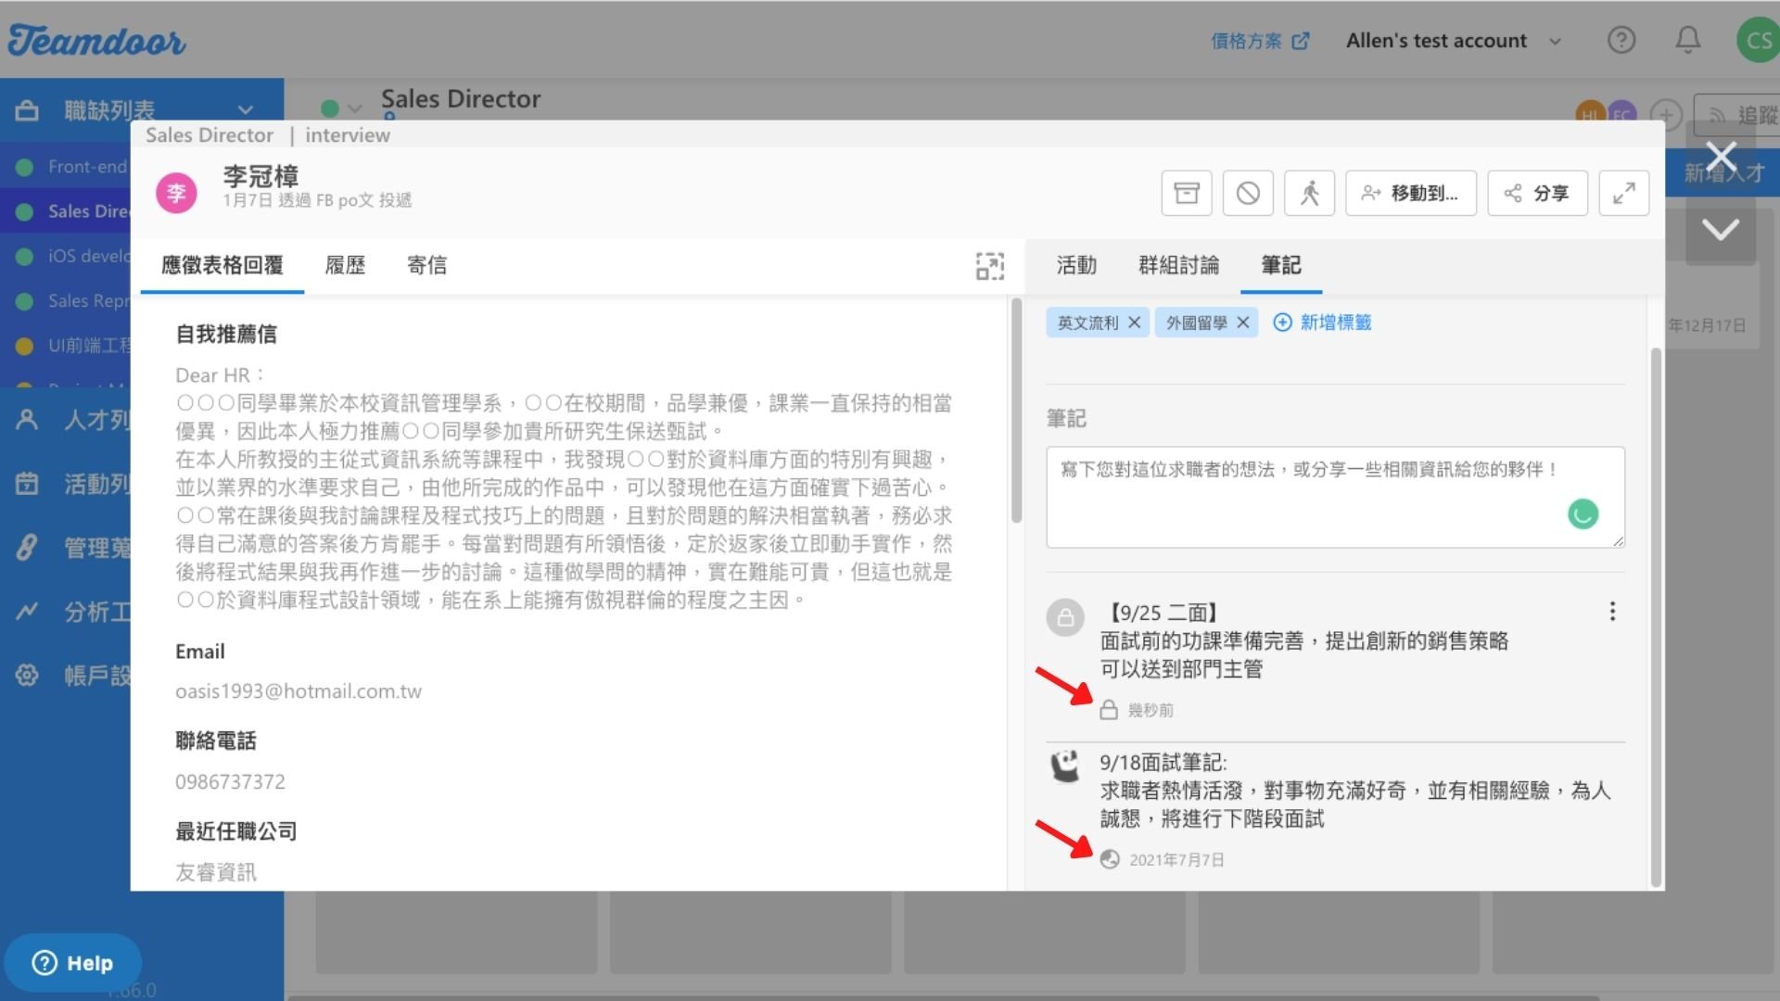Click the 友睿資訊 company text
Screen dimensions: 1780x1001
pyautogui.click(x=216, y=872)
